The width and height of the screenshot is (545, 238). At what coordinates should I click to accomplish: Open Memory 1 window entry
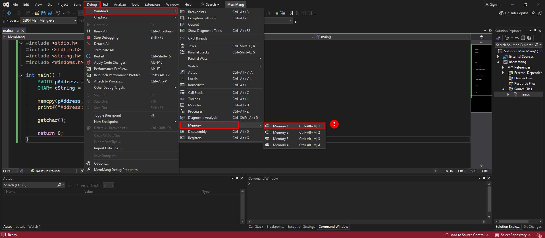[294, 126]
